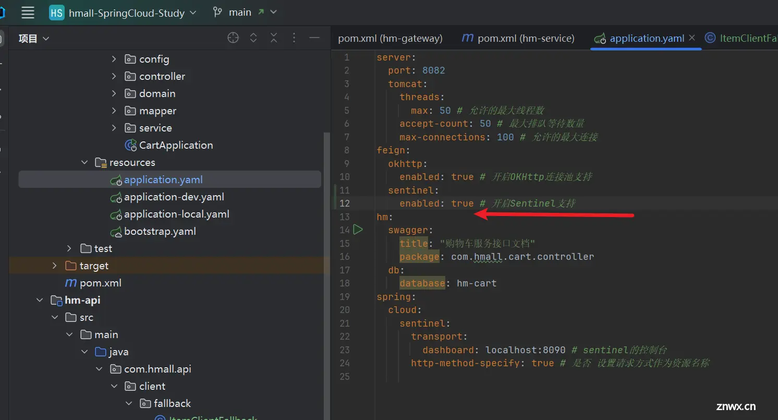
Task: Click the run gutter icon on line 14
Action: 358,230
